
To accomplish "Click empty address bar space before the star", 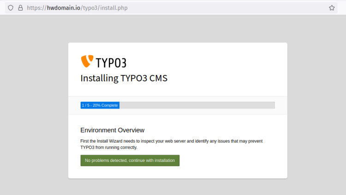I will tap(231, 8).
